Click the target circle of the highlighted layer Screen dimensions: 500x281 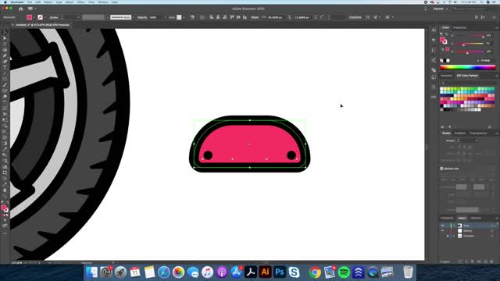click(x=492, y=226)
